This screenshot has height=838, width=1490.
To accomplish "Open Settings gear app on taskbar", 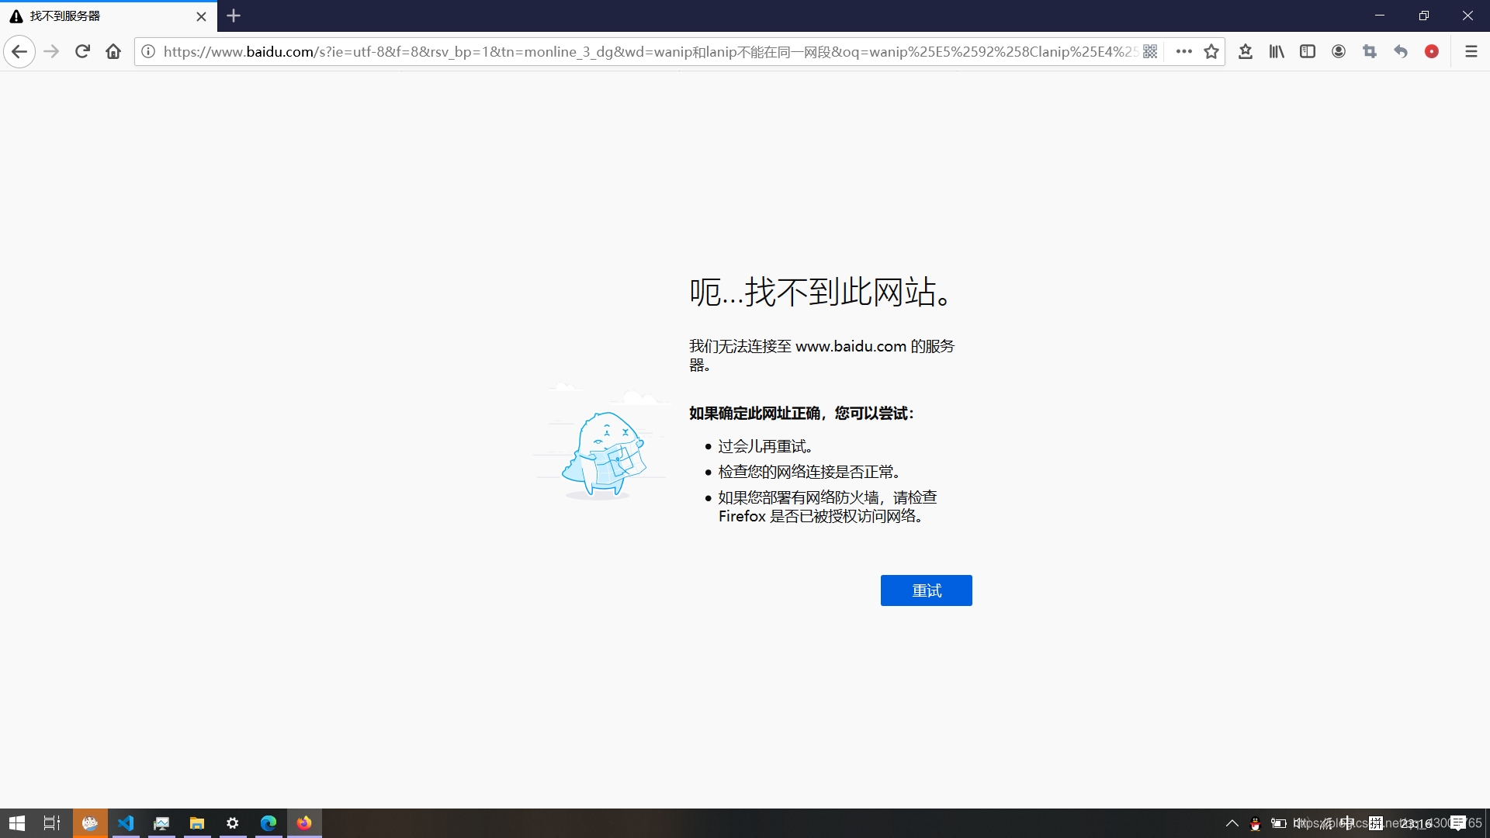I will click(x=233, y=823).
